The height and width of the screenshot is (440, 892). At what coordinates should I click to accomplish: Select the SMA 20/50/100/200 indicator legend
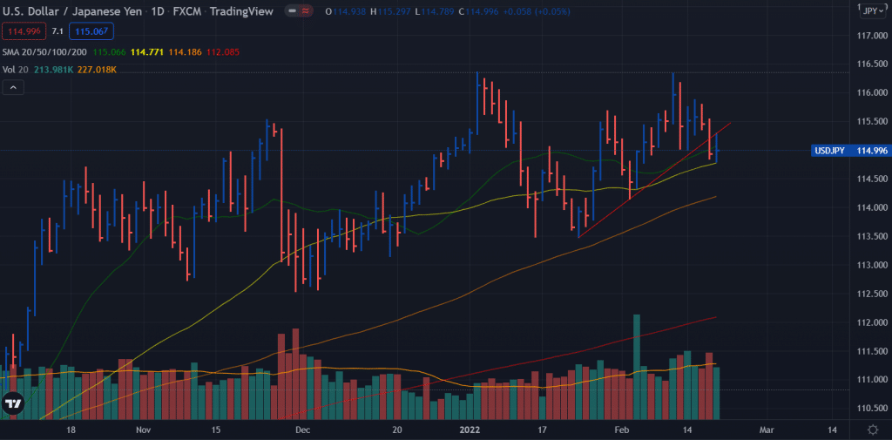pos(42,52)
